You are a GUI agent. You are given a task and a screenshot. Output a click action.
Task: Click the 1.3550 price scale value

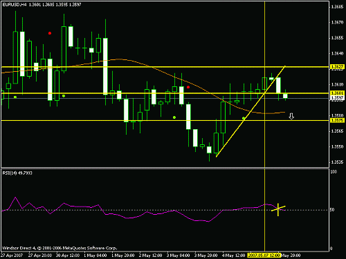click(x=337, y=146)
